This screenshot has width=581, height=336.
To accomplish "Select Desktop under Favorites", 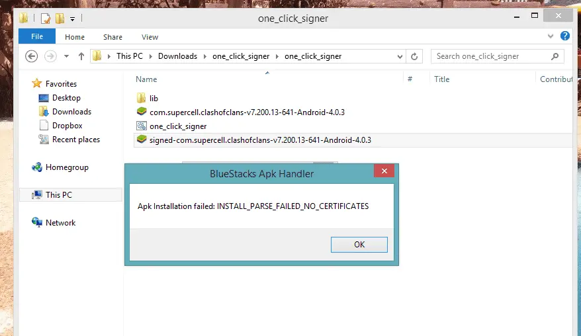I will point(66,98).
